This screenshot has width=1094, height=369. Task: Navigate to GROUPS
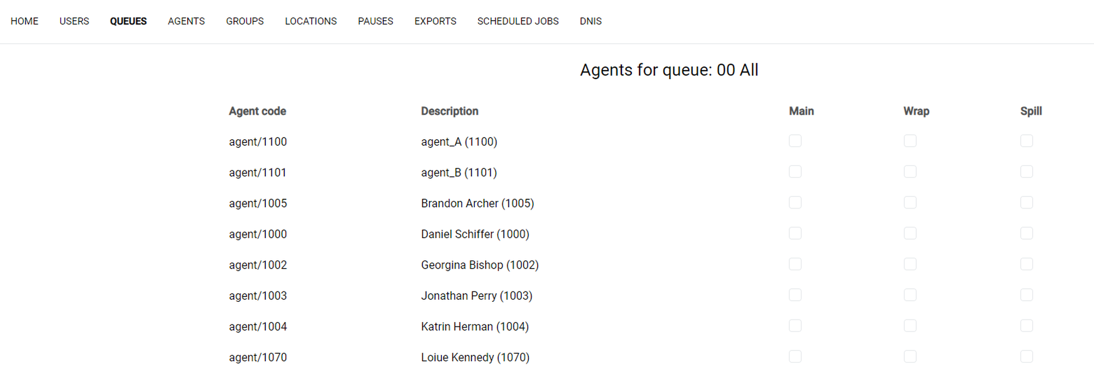click(x=245, y=21)
